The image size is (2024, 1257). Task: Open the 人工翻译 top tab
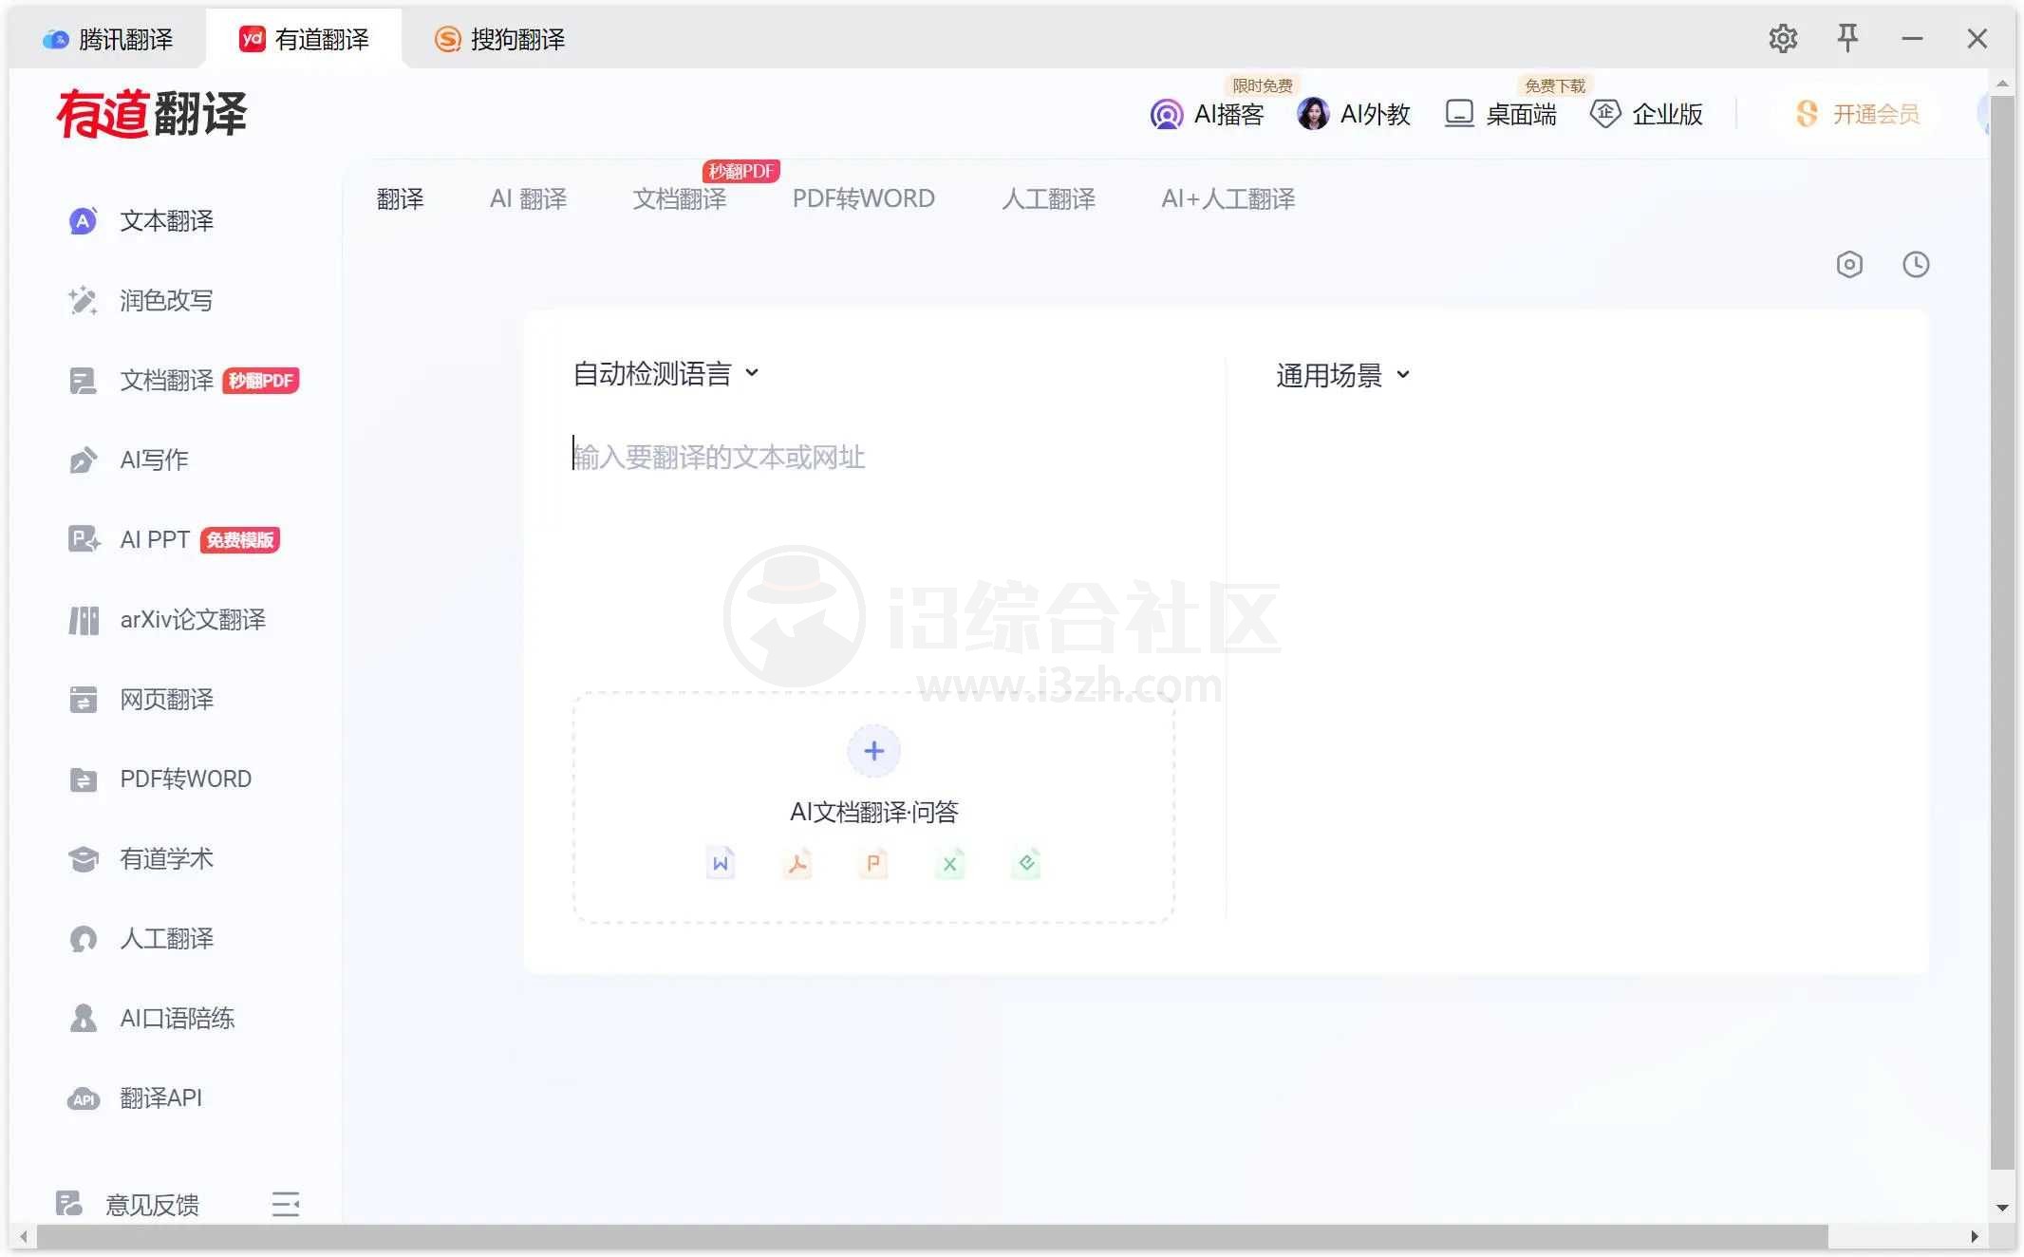(1048, 199)
